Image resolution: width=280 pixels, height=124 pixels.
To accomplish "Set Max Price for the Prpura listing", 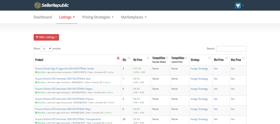I will tap(233, 99).
